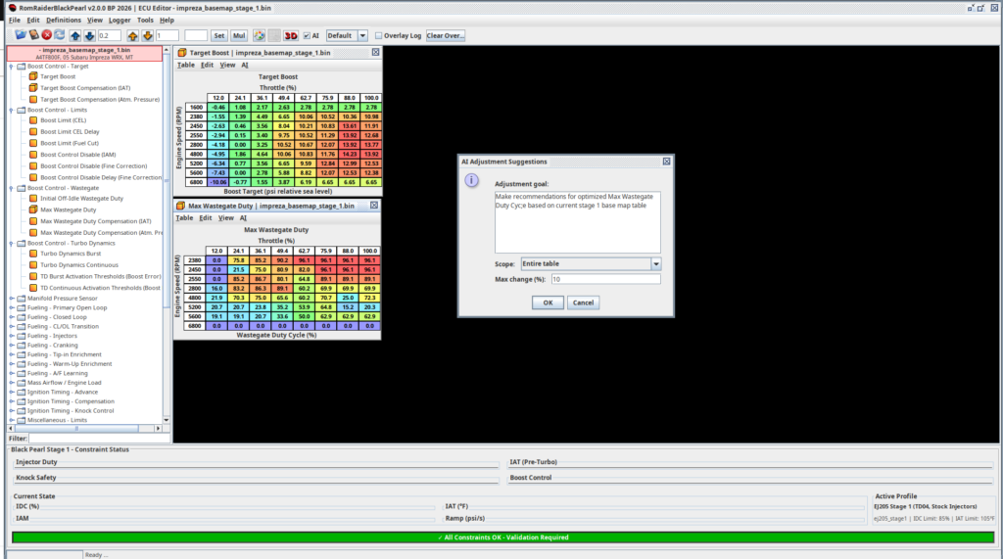The height and width of the screenshot is (559, 1003).
Task: Open the Definitions menu
Action: point(64,20)
